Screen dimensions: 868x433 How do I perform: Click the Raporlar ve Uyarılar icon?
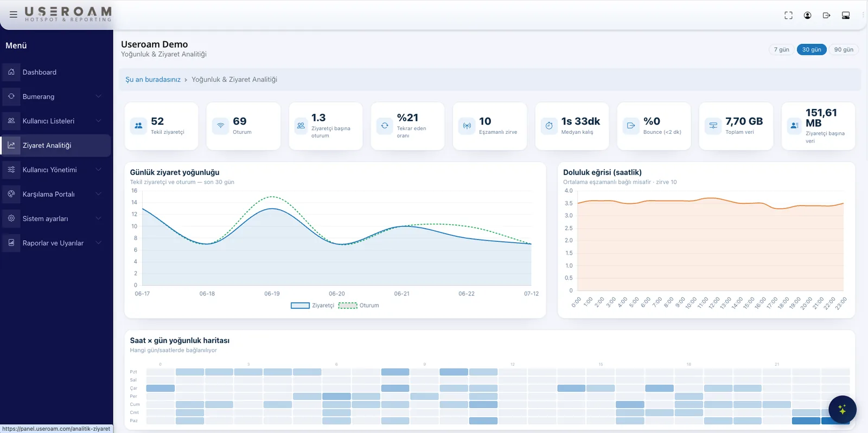pos(11,243)
